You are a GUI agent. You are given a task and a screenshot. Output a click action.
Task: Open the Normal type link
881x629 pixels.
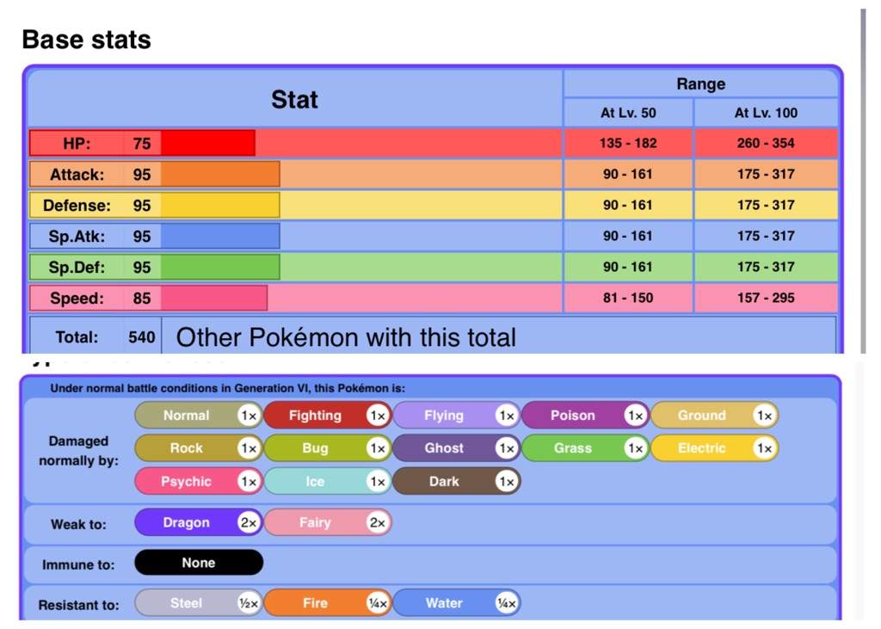point(187,416)
